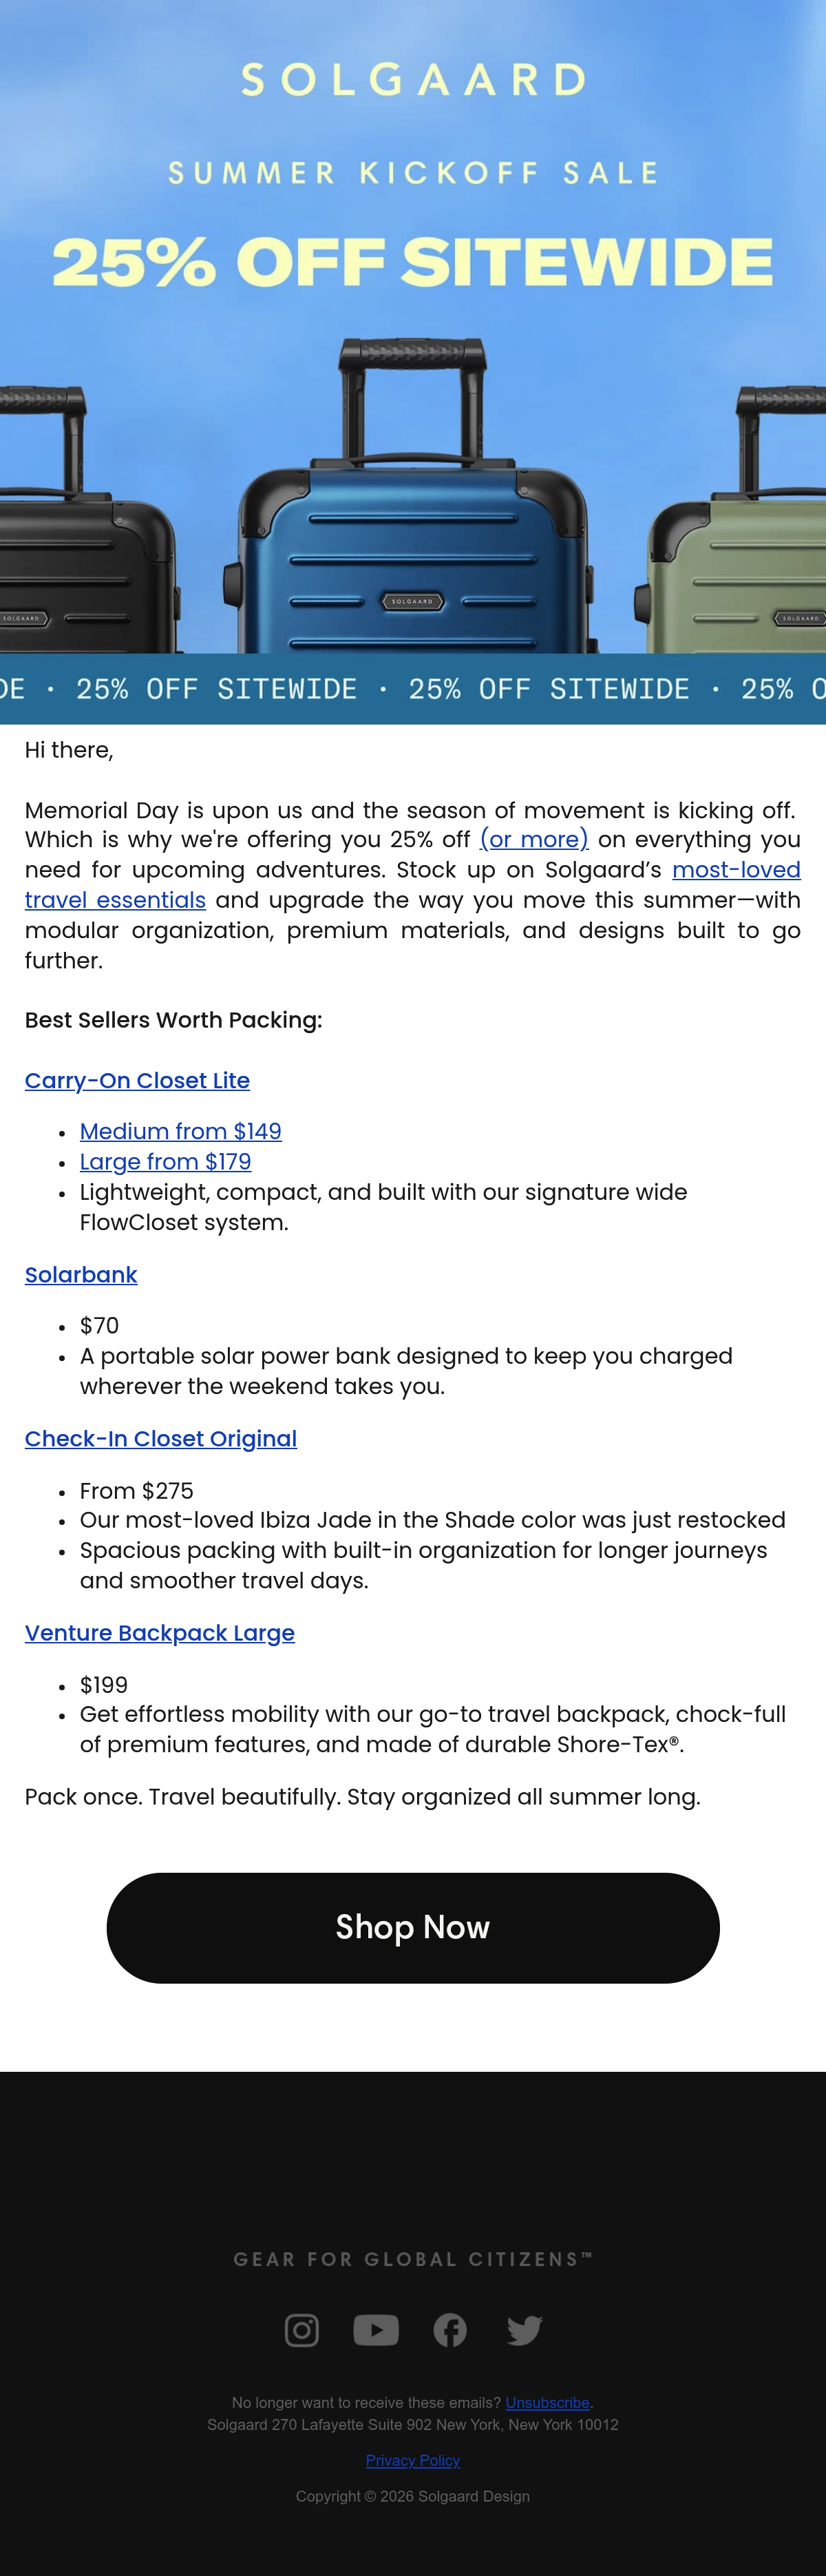Image resolution: width=826 pixels, height=2576 pixels.
Task: Follow the Medium from $149 link
Action: point(181,1131)
